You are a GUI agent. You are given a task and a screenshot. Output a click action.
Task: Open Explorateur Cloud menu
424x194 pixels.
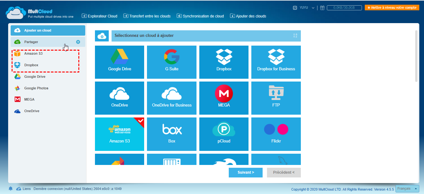[x=99, y=16]
